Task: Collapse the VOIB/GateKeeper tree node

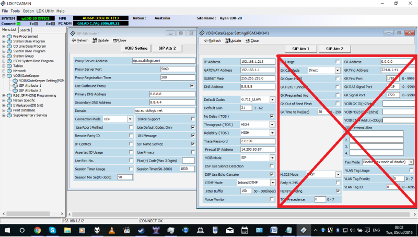Action: (4, 76)
